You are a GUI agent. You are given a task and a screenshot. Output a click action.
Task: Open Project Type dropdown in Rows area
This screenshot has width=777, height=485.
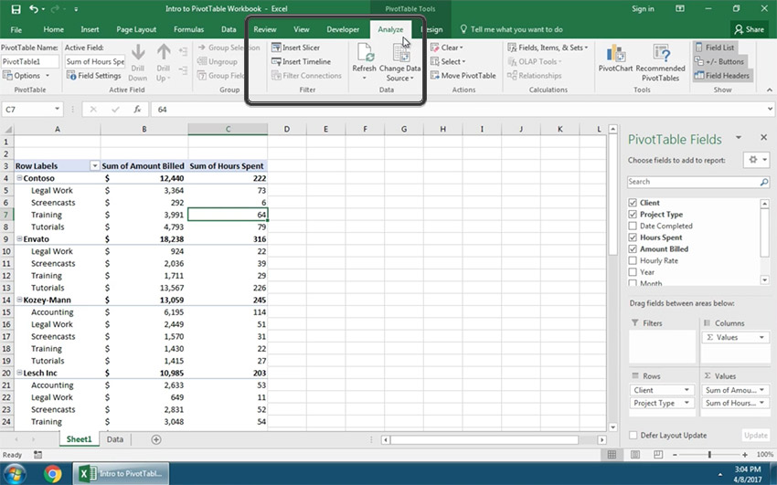click(x=687, y=403)
